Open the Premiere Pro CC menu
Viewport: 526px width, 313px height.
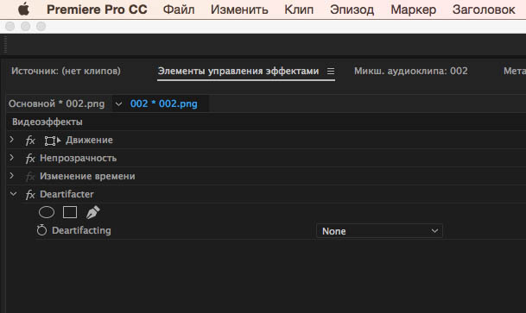pyautogui.click(x=97, y=9)
